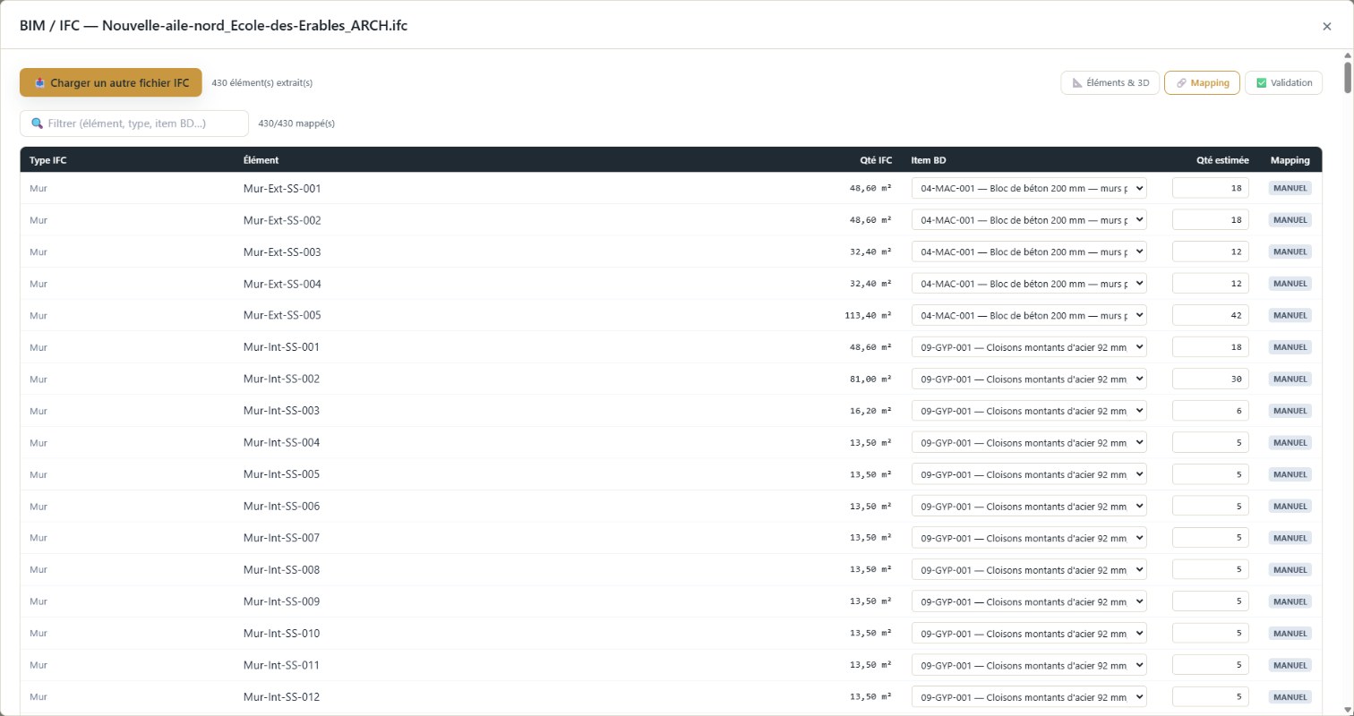Click the 430/430 mappé(s) counter
Viewport: 1354px width, 716px height.
[296, 124]
